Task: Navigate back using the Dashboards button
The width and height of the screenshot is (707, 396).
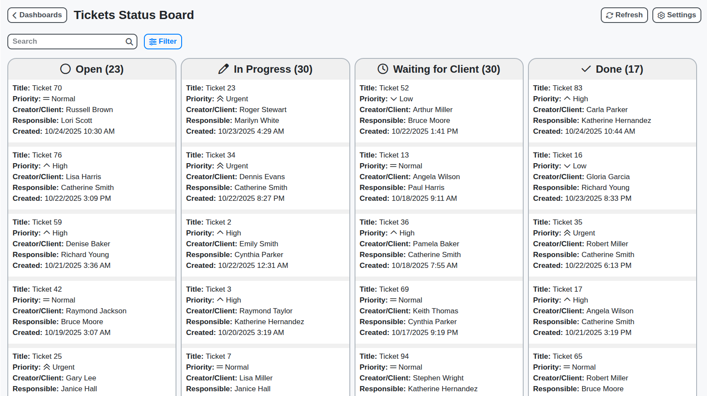Action: tap(37, 15)
